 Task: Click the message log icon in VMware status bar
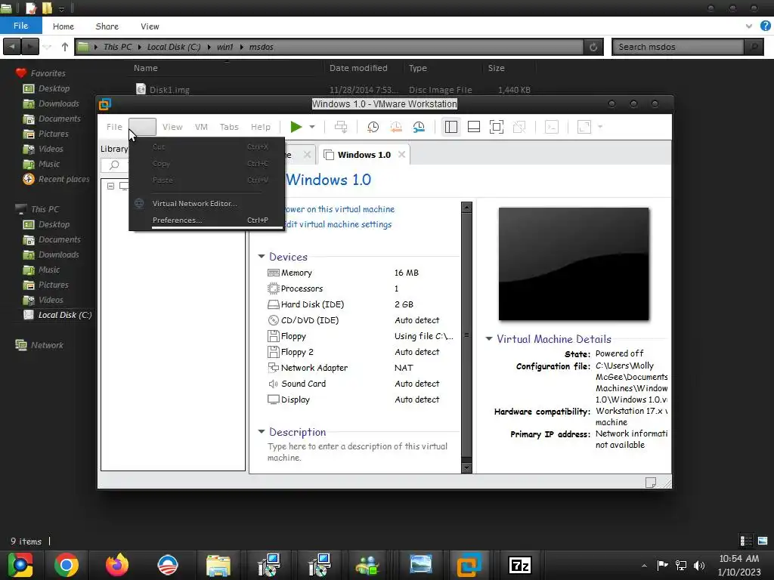(651, 483)
